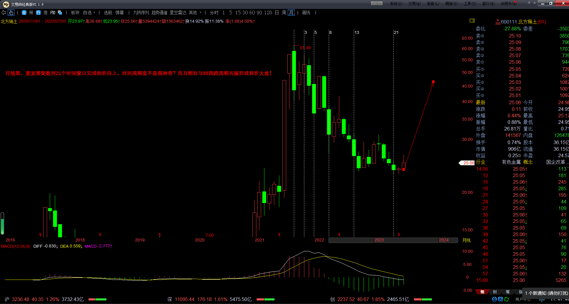Select the 90 minute period

(259, 13)
